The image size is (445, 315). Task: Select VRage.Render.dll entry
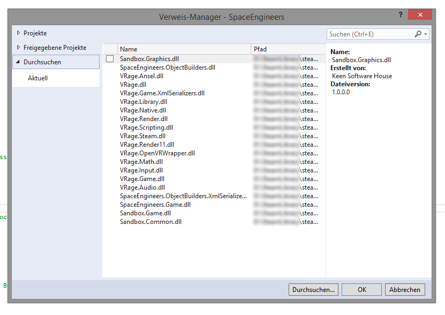[x=214, y=119]
